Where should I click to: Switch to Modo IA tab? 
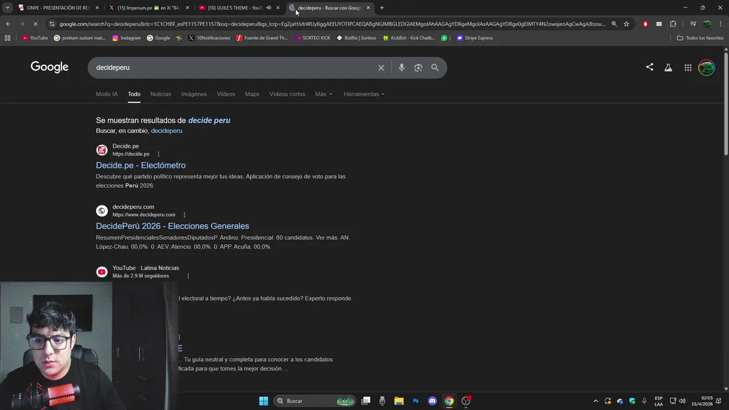point(107,94)
